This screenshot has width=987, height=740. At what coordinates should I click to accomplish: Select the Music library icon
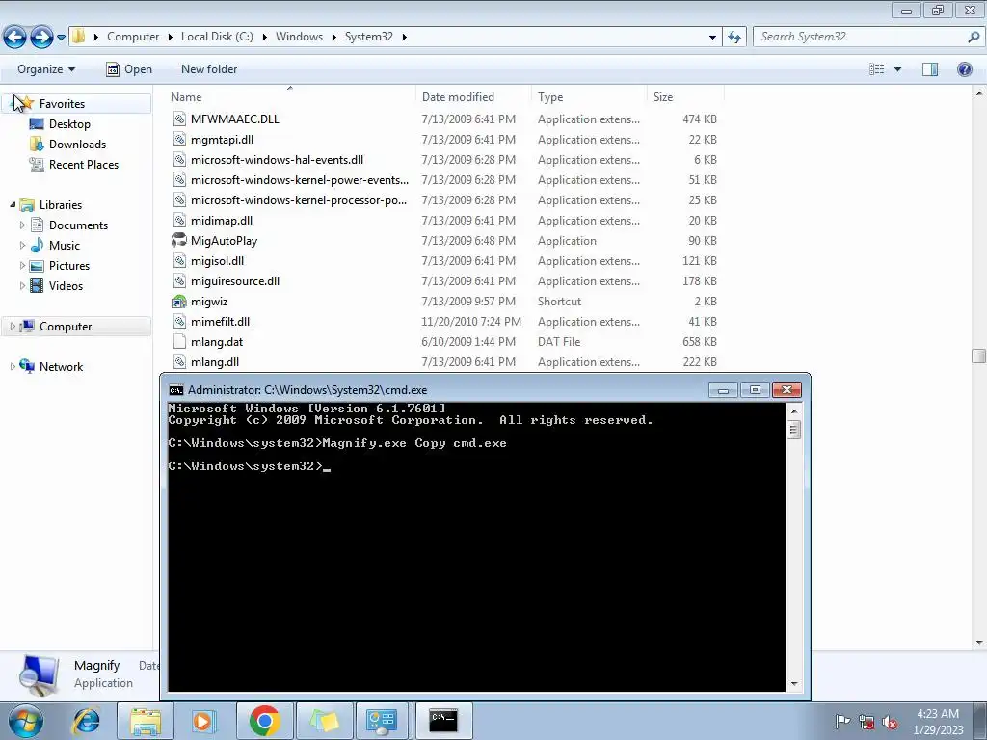coord(38,245)
